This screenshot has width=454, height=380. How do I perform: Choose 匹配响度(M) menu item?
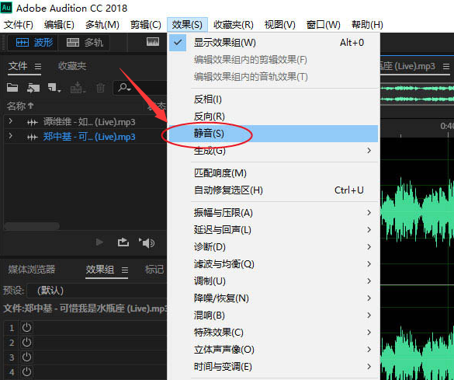click(273, 173)
